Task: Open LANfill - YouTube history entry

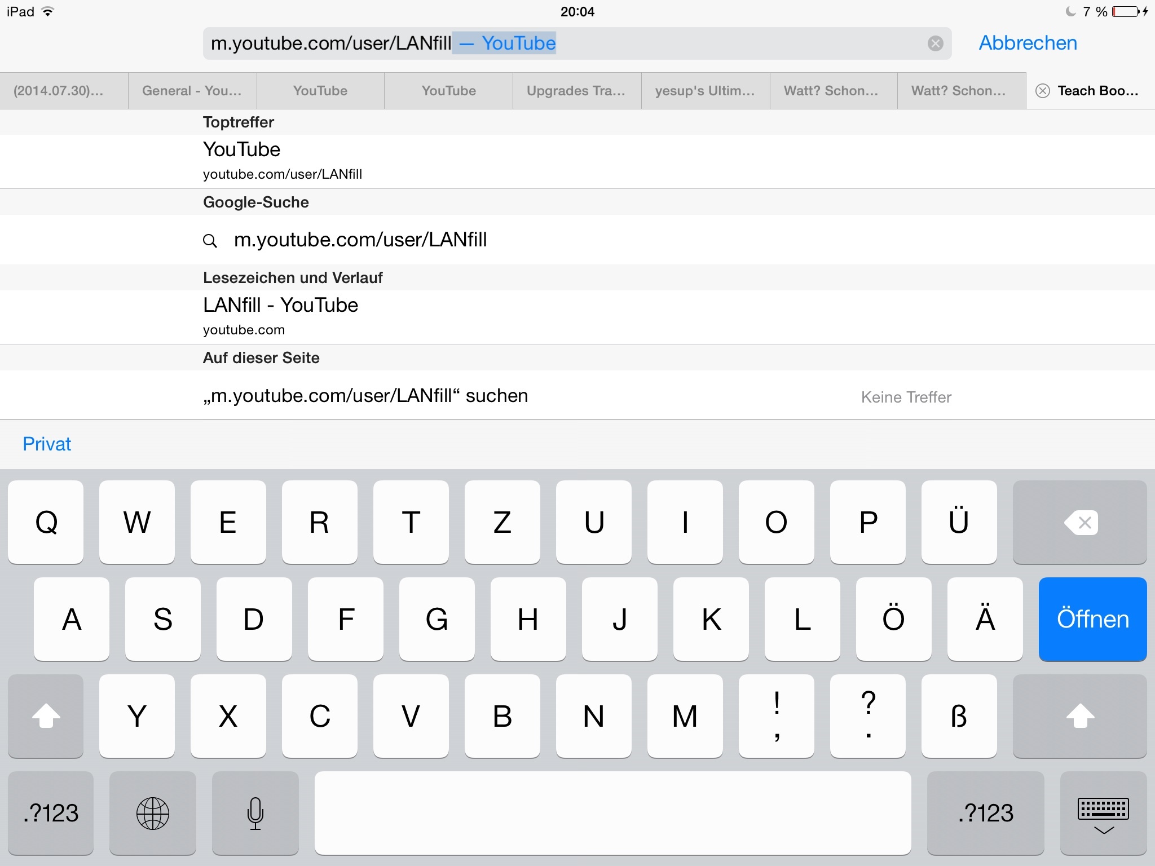Action: tap(280, 316)
